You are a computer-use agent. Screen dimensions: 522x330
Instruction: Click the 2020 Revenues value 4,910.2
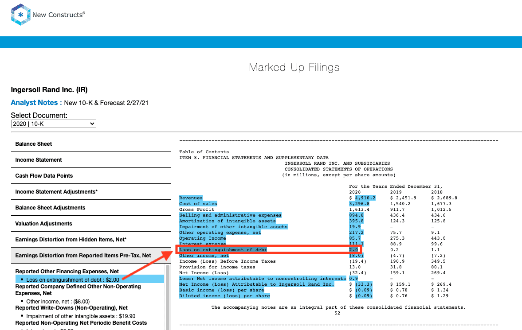[x=365, y=198]
